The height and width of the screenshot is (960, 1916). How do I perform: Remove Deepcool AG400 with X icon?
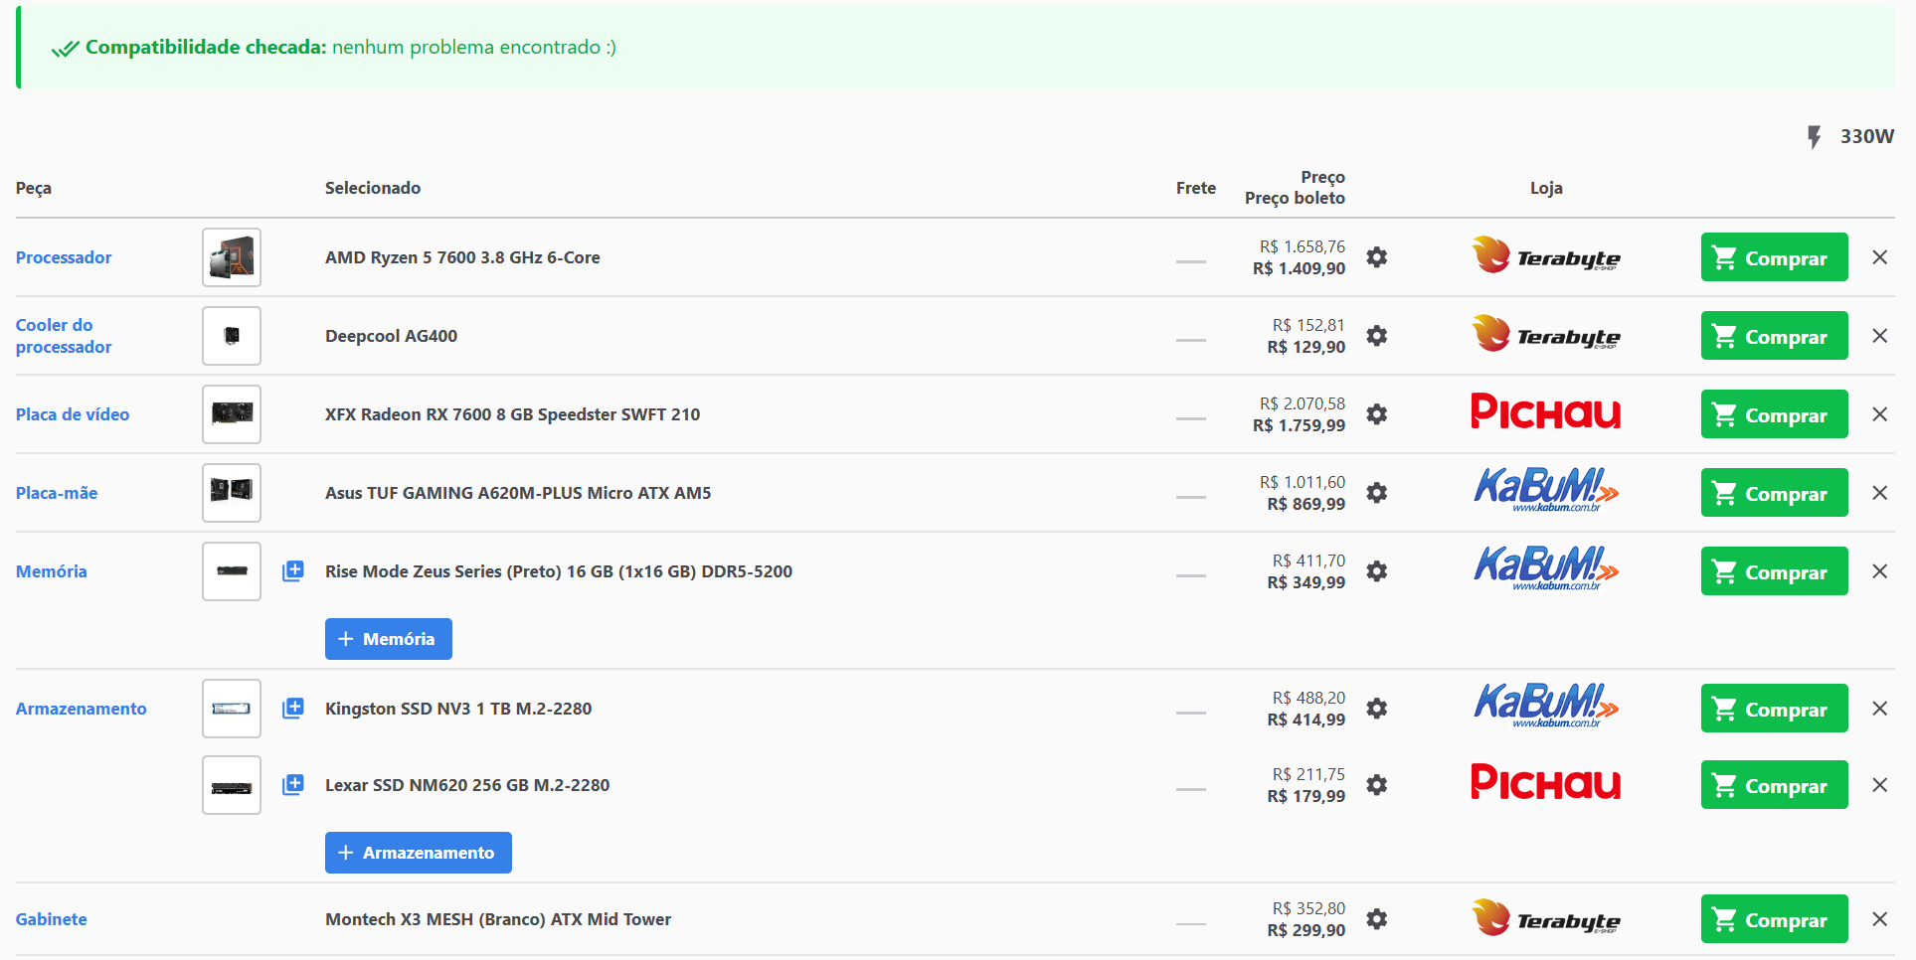point(1879,336)
